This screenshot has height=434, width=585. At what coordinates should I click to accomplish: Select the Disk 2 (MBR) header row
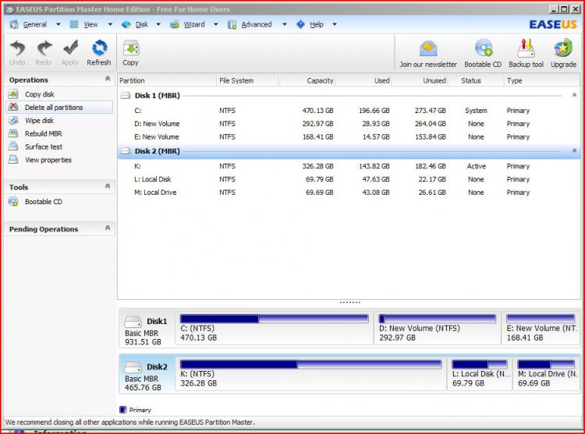(x=349, y=151)
